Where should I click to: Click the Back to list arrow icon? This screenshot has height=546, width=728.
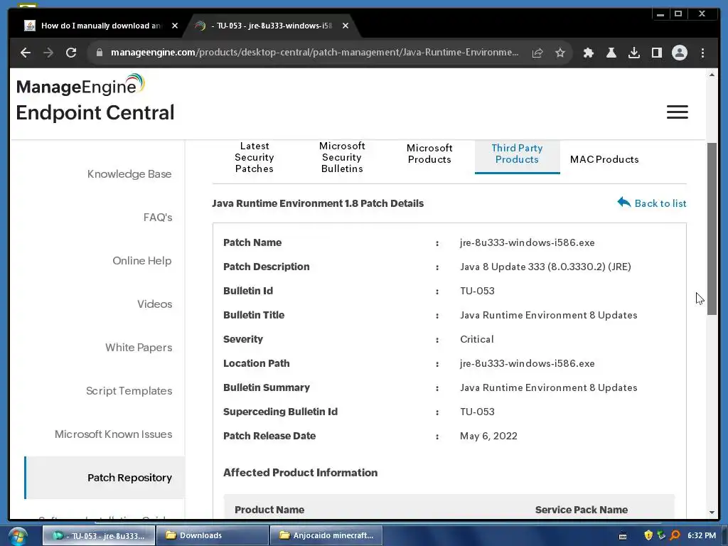coord(624,203)
